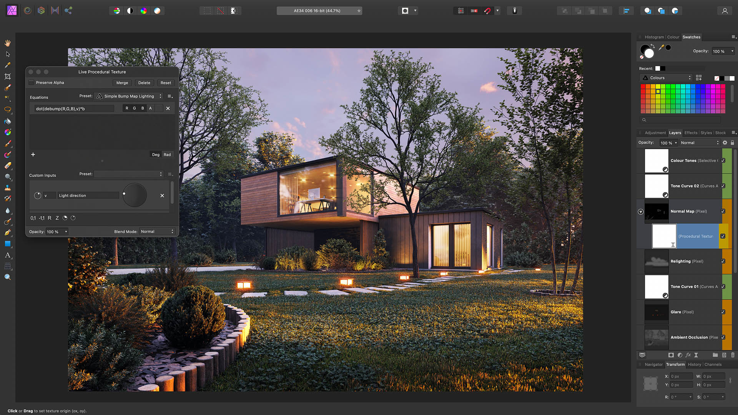Image resolution: width=738 pixels, height=415 pixels.
Task: Click the Crop tool in toolbar
Action: pyautogui.click(x=7, y=76)
